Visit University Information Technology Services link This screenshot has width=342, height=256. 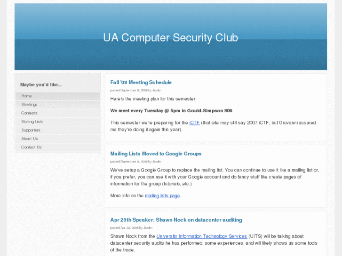coord(201,236)
